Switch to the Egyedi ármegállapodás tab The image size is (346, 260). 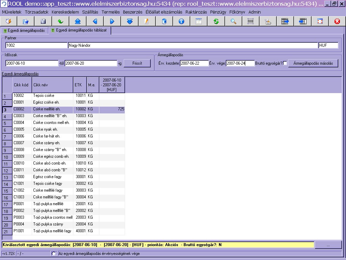point(24,30)
